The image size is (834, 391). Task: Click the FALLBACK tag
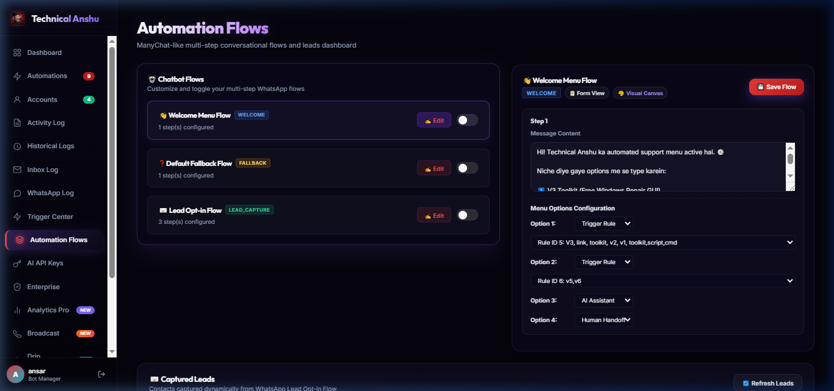253,163
